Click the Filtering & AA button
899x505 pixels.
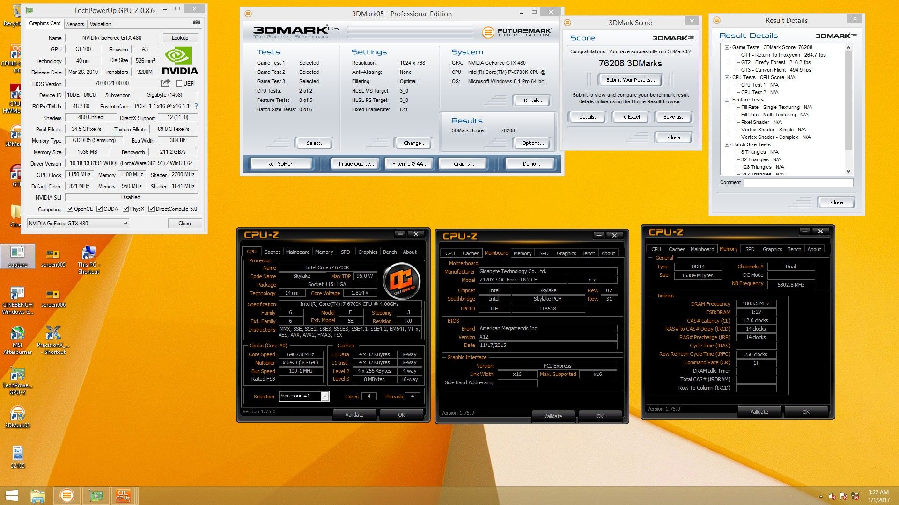click(410, 164)
